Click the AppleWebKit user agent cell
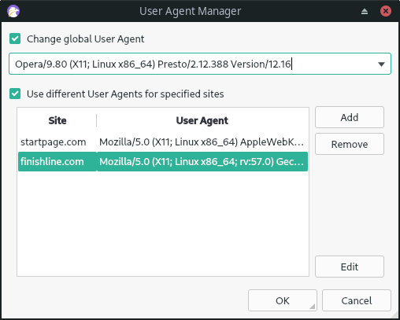 [202, 142]
